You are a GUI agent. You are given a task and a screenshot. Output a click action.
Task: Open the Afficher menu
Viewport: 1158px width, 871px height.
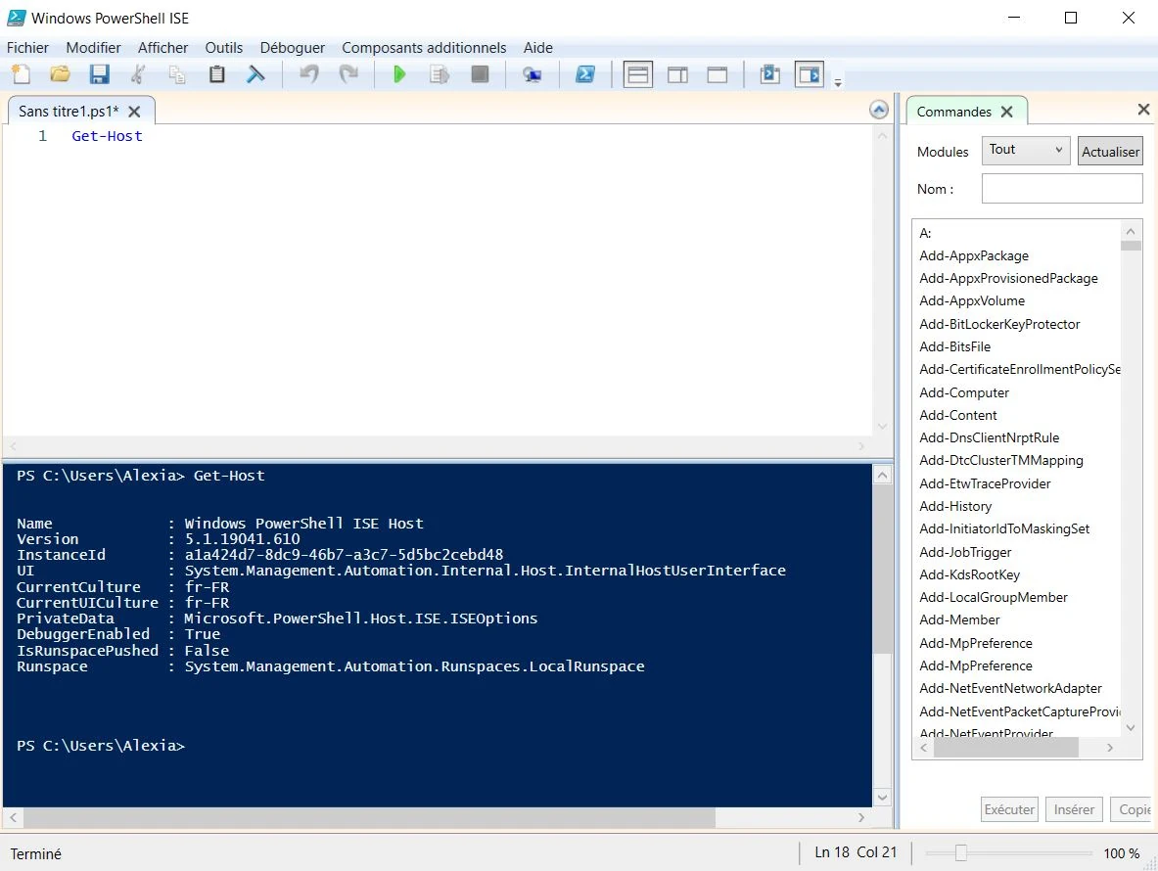pyautogui.click(x=162, y=48)
